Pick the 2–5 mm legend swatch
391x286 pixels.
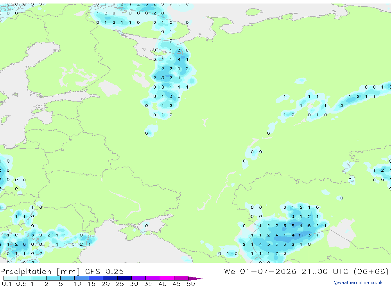pos(53,278)
